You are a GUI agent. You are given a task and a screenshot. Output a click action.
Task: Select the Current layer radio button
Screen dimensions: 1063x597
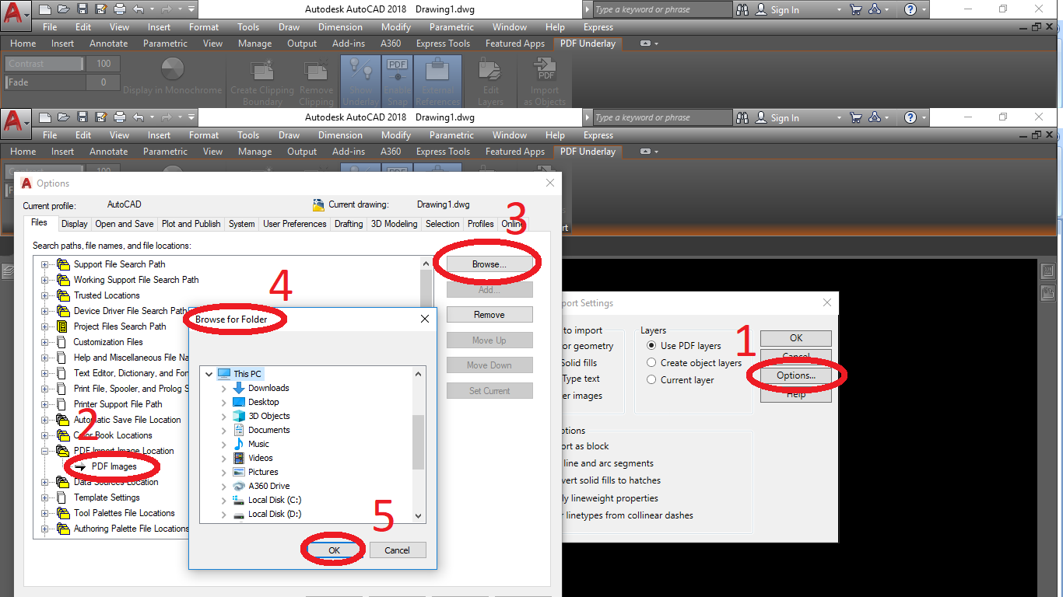[x=651, y=379]
